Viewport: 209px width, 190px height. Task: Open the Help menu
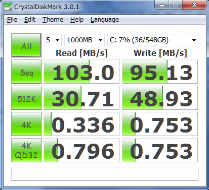pyautogui.click(x=77, y=20)
